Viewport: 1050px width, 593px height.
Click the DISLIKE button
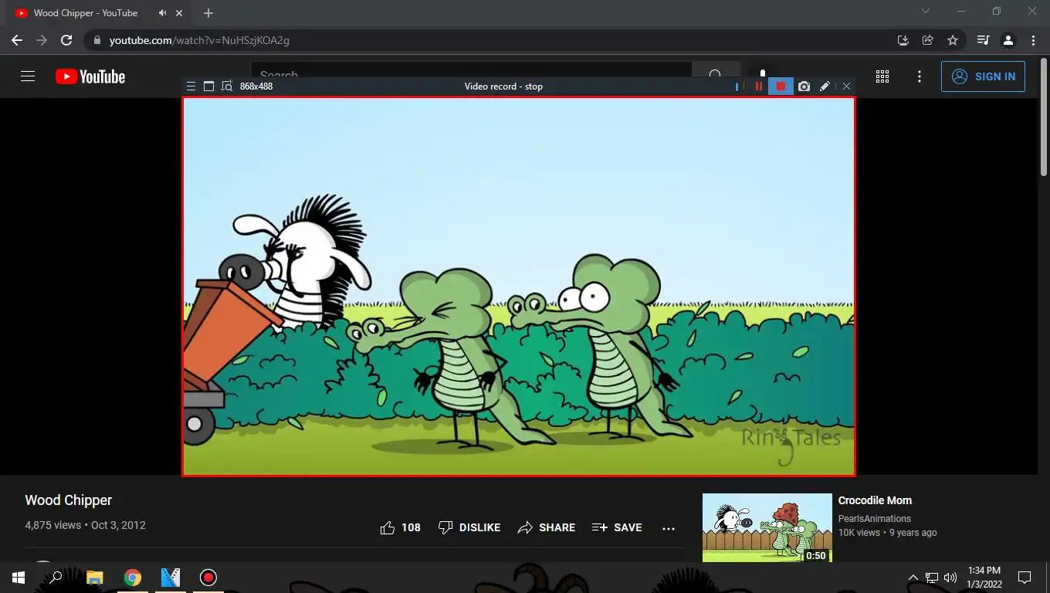(469, 527)
